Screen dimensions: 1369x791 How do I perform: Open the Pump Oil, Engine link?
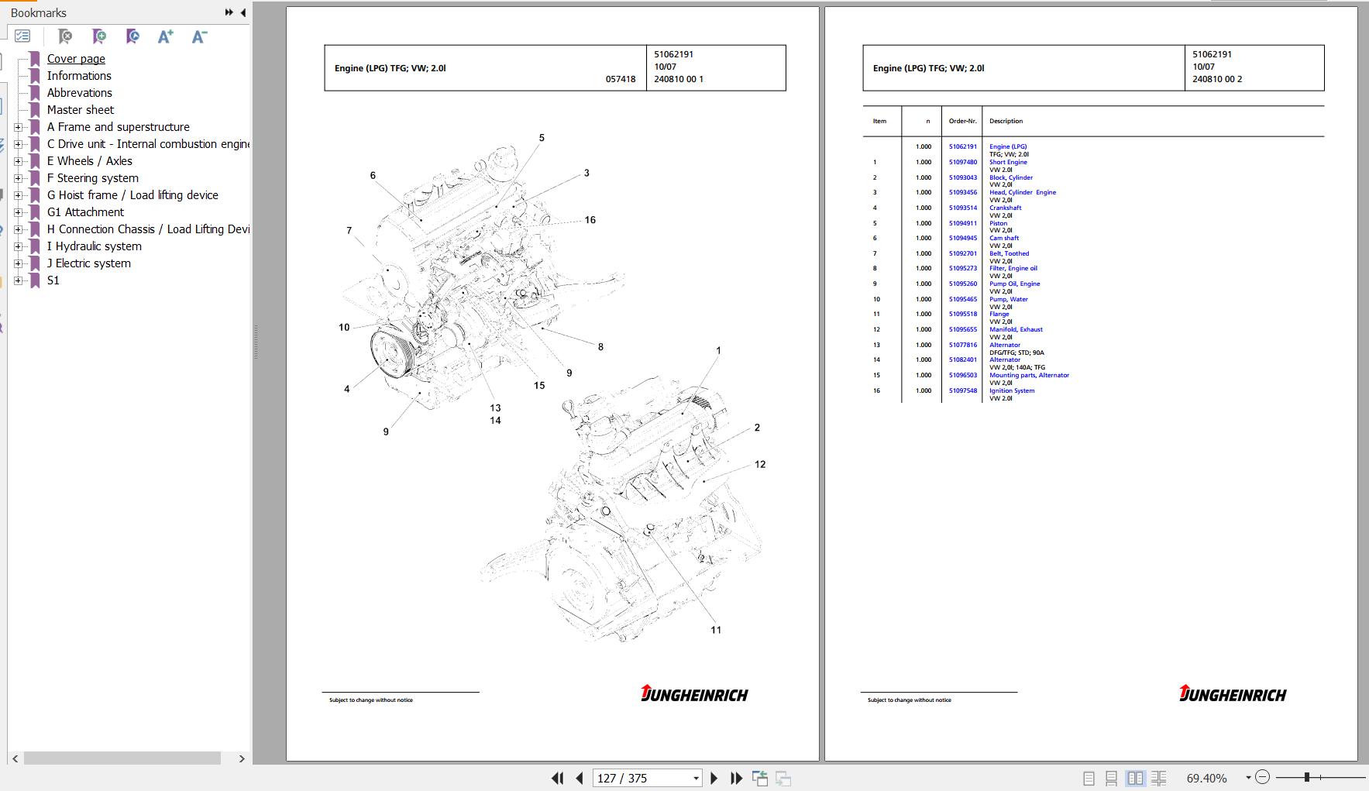[x=1014, y=284]
